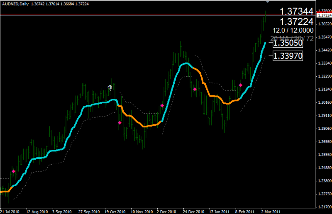332x214 pixels.
Task: Click the gray chart shift triangle at top
Action: (268, 2)
